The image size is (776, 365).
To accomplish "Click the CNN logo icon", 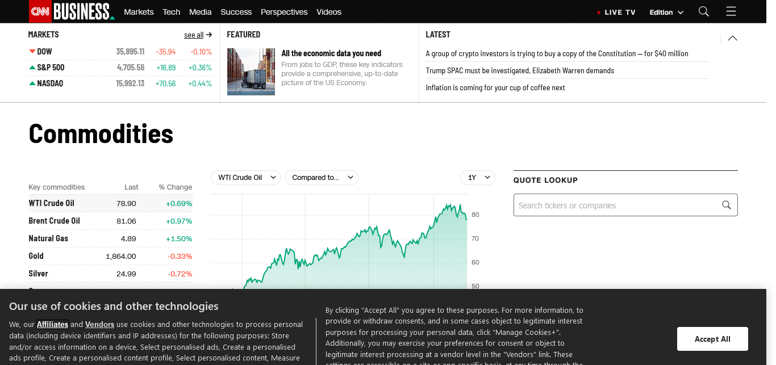I will coord(40,11).
